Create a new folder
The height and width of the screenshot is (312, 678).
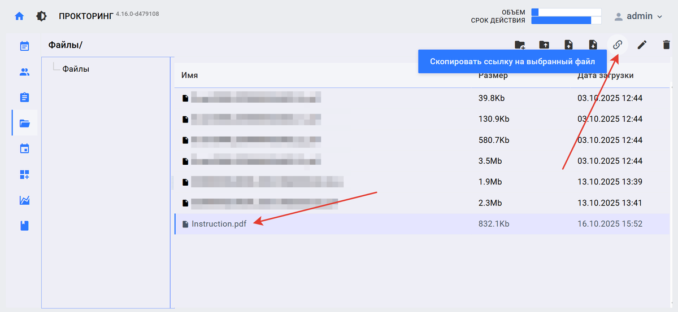(x=519, y=45)
